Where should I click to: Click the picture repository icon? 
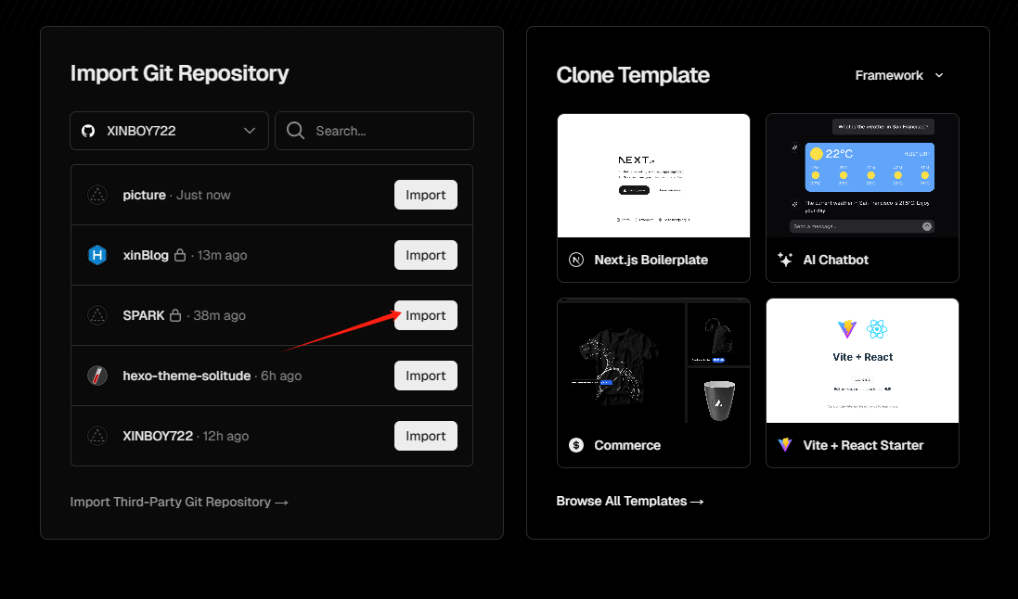[97, 195]
